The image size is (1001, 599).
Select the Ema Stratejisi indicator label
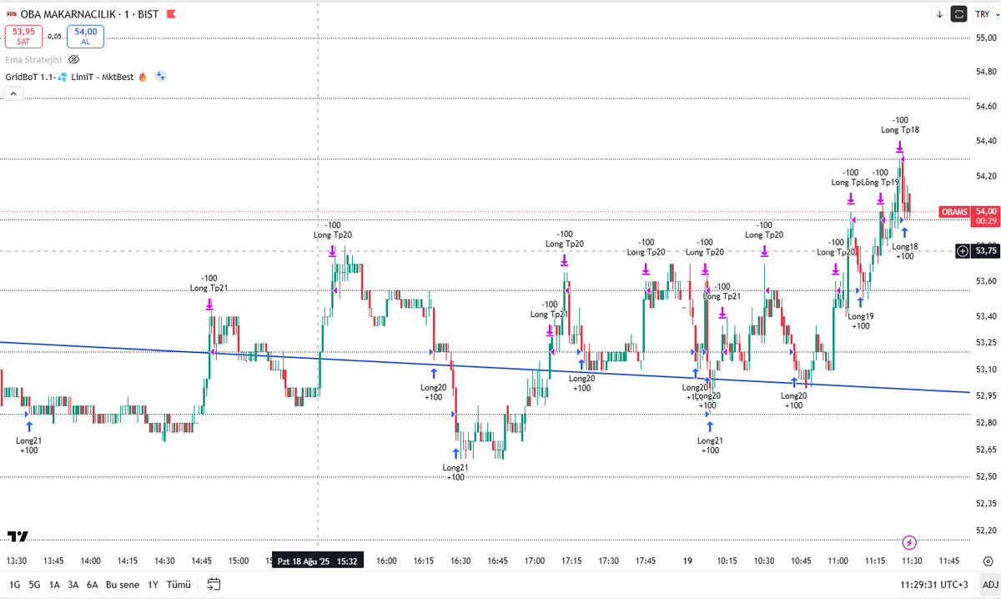tap(33, 59)
